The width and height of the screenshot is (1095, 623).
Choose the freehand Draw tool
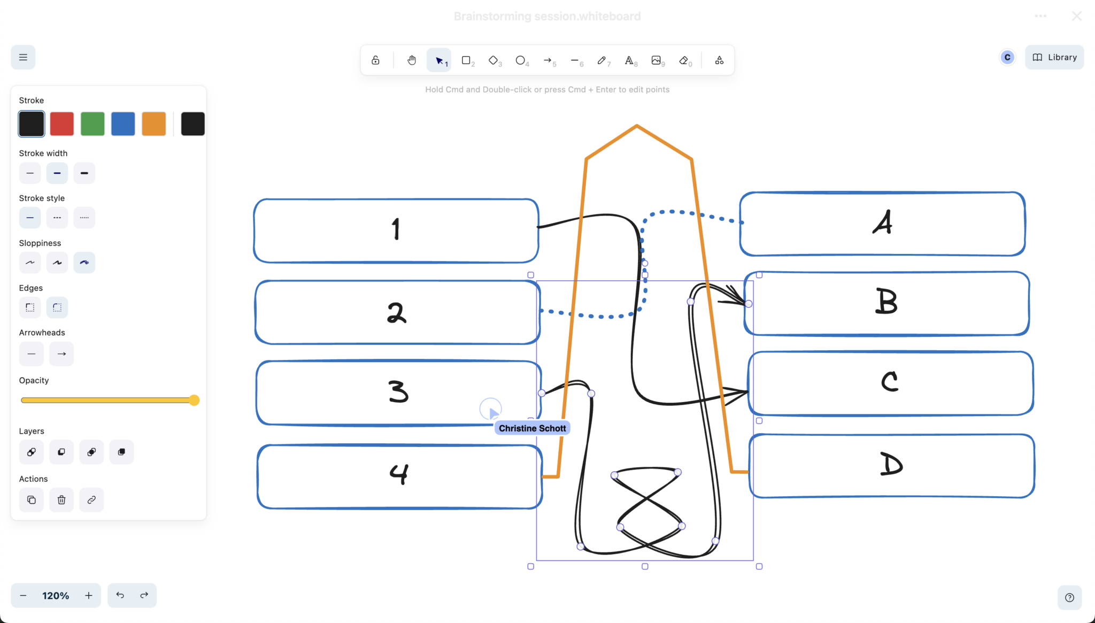[603, 60]
